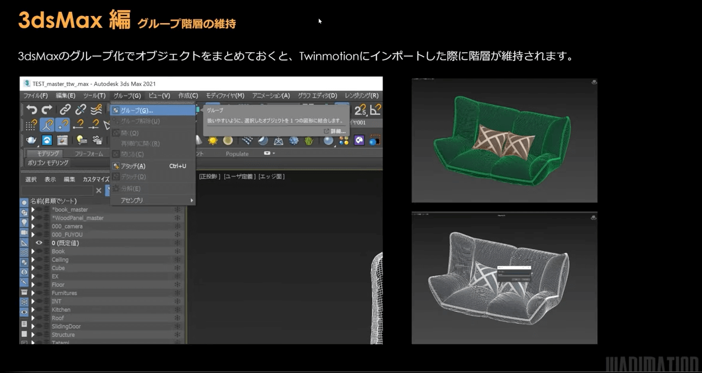The height and width of the screenshot is (373, 702).
Task: Open the teapot Render Setup icon
Action: click(31, 140)
